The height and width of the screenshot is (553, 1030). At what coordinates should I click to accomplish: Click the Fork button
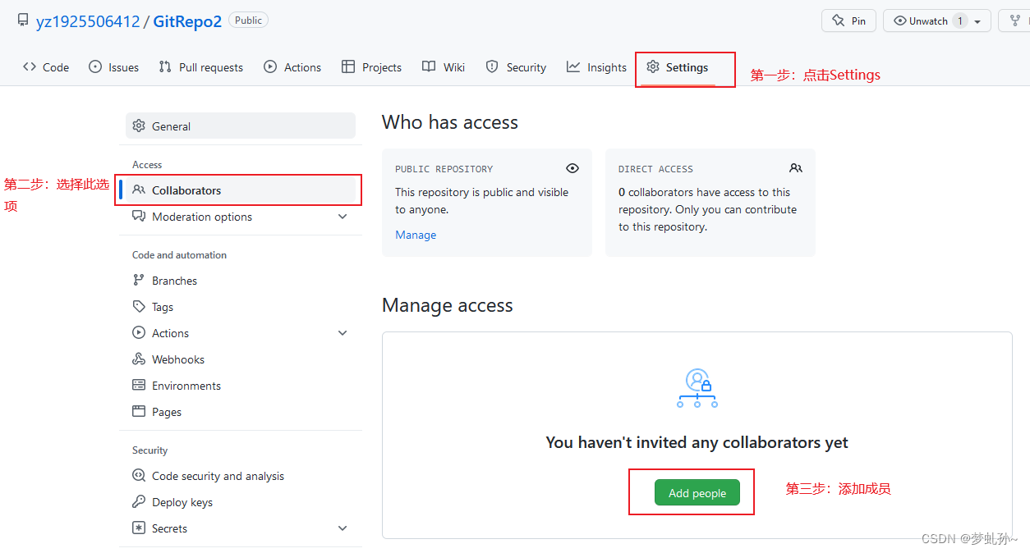pyautogui.click(x=1014, y=21)
